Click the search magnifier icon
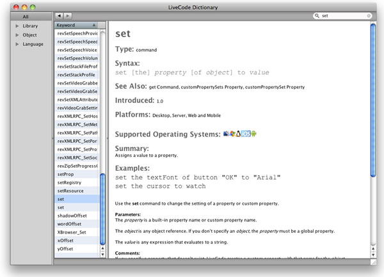Viewport: 384px width, 277px height. [317, 15]
